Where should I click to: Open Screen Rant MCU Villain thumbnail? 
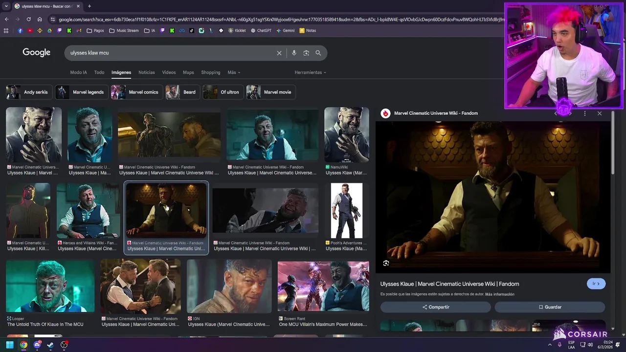click(x=323, y=286)
